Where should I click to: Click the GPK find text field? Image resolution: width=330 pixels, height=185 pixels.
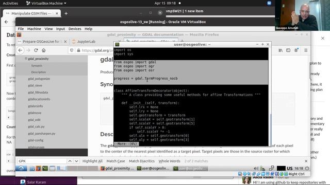(42, 161)
